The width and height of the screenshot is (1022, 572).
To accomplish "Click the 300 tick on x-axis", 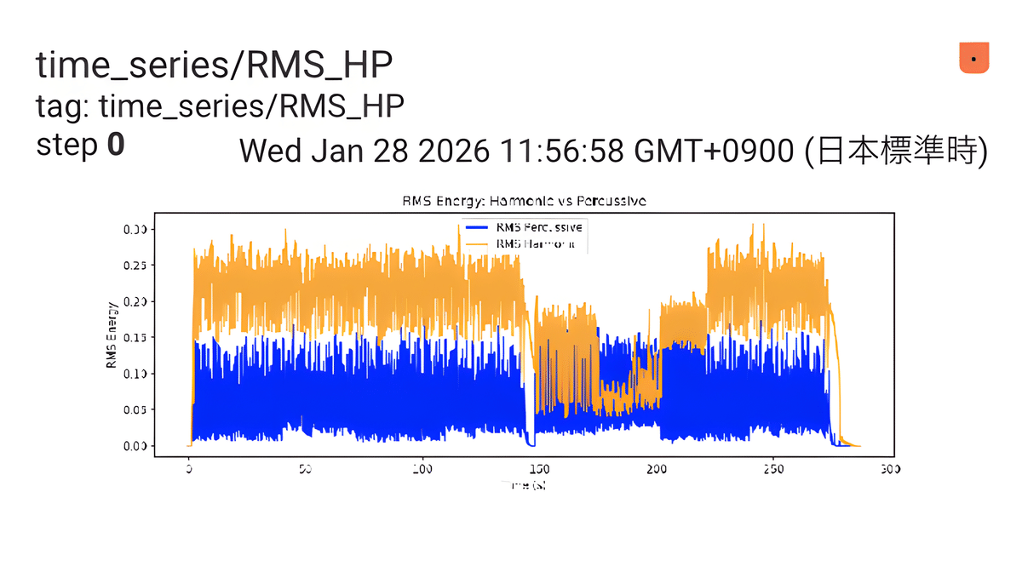I will (889, 469).
